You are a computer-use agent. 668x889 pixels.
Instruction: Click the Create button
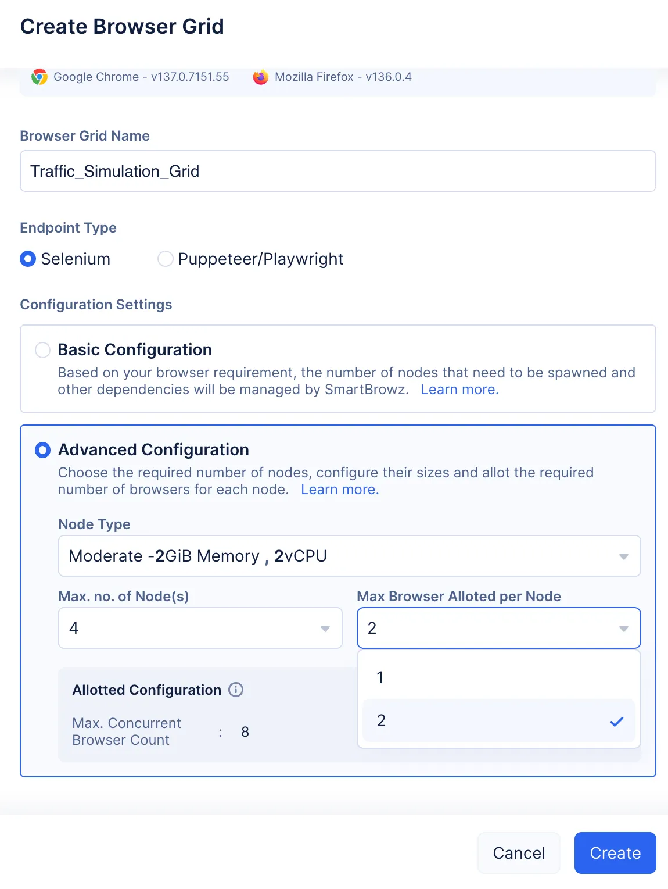(x=615, y=853)
